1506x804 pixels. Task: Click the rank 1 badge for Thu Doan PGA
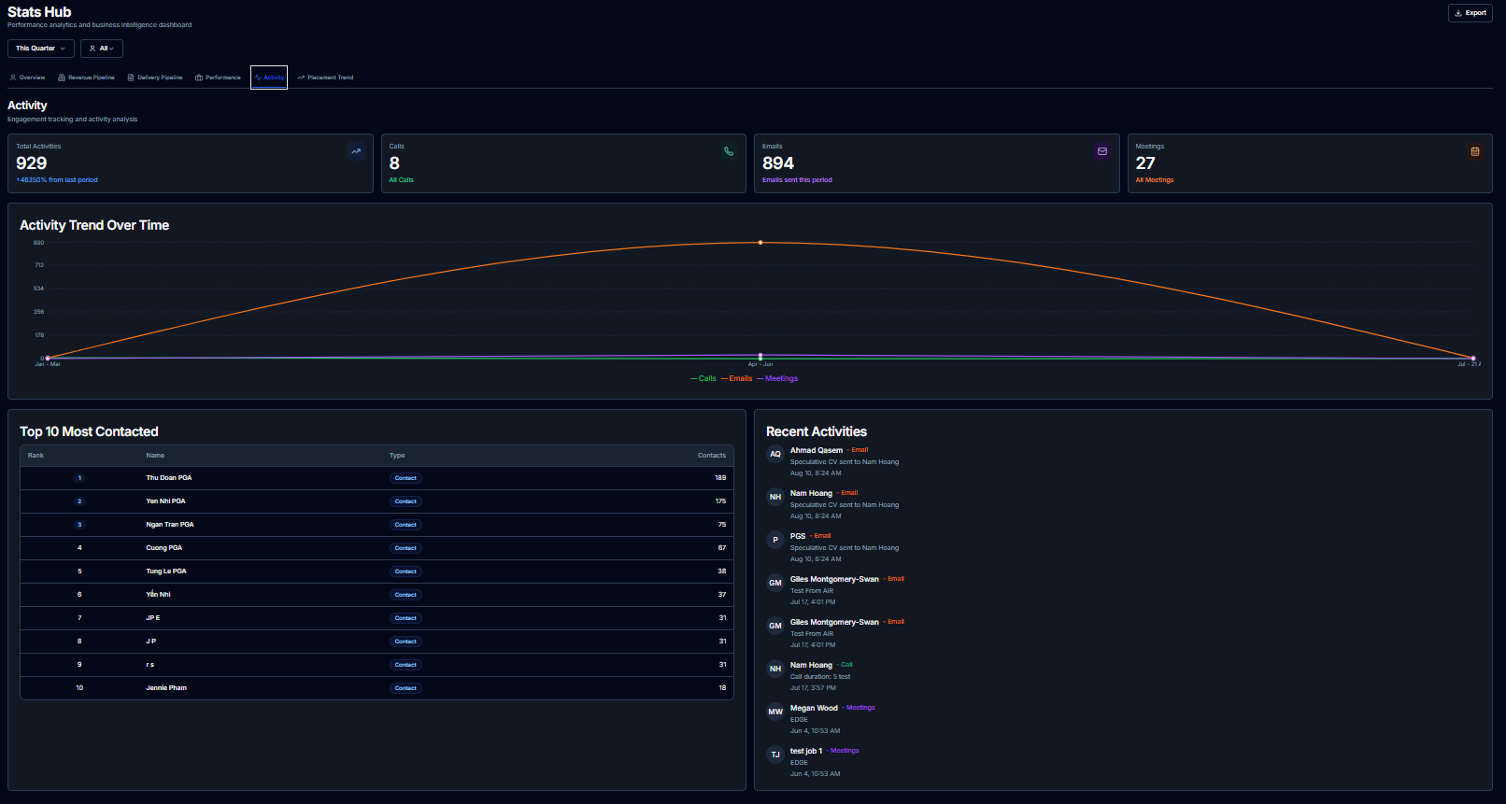click(79, 478)
